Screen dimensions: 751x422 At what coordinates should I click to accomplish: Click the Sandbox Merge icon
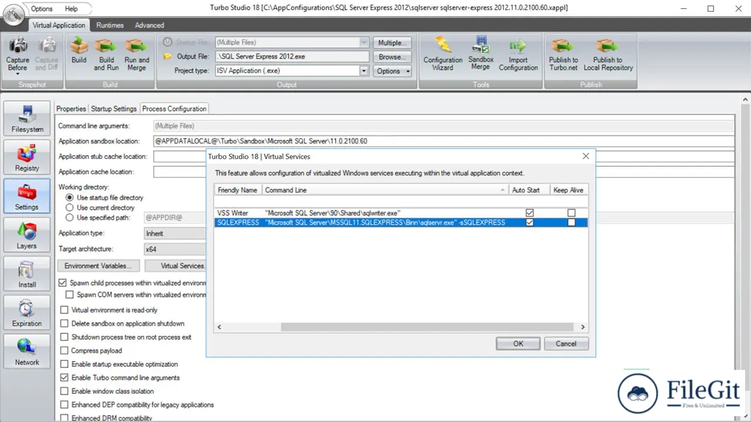coord(481,46)
